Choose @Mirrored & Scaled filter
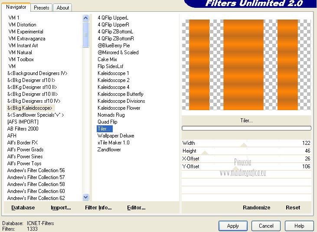This screenshot has width=317, height=232. [118, 52]
